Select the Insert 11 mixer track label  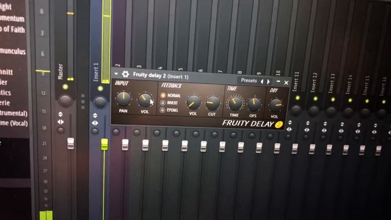[296, 81]
